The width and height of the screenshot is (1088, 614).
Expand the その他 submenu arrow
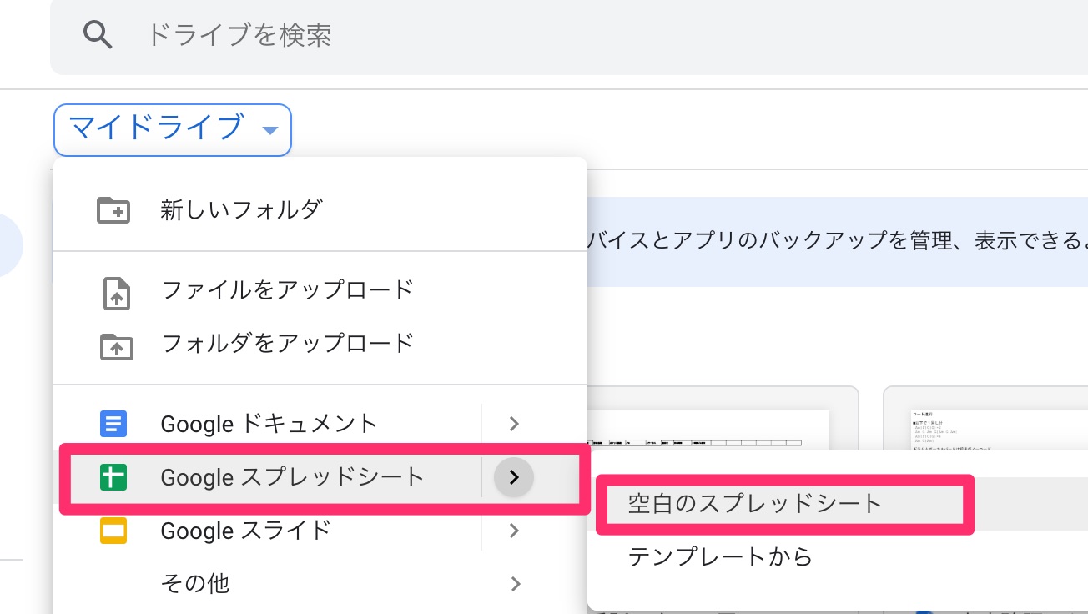514,583
